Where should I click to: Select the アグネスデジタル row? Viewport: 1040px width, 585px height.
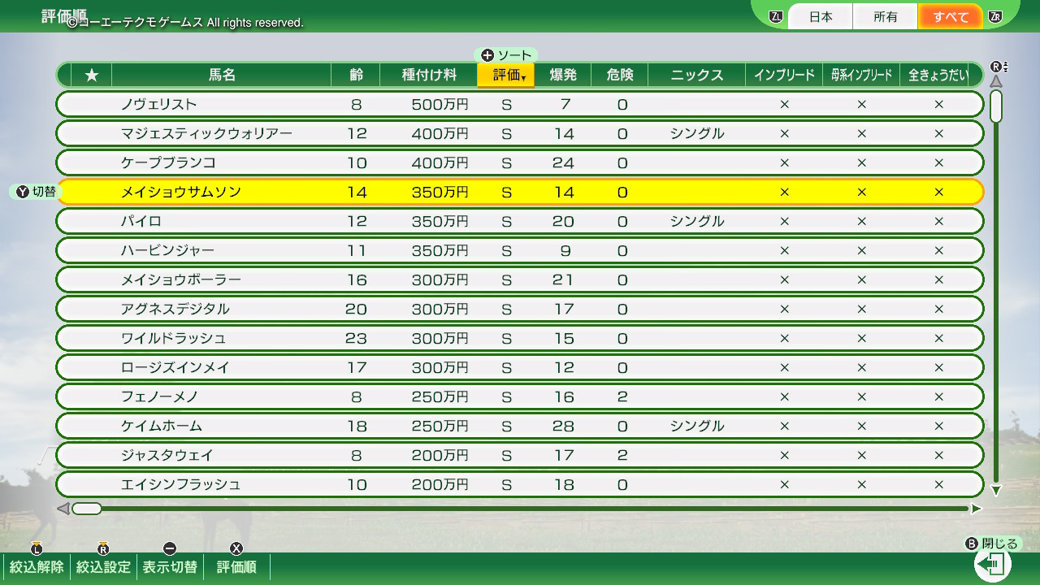pyautogui.click(x=520, y=309)
